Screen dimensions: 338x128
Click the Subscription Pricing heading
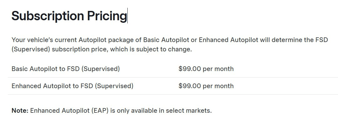pos(69,16)
